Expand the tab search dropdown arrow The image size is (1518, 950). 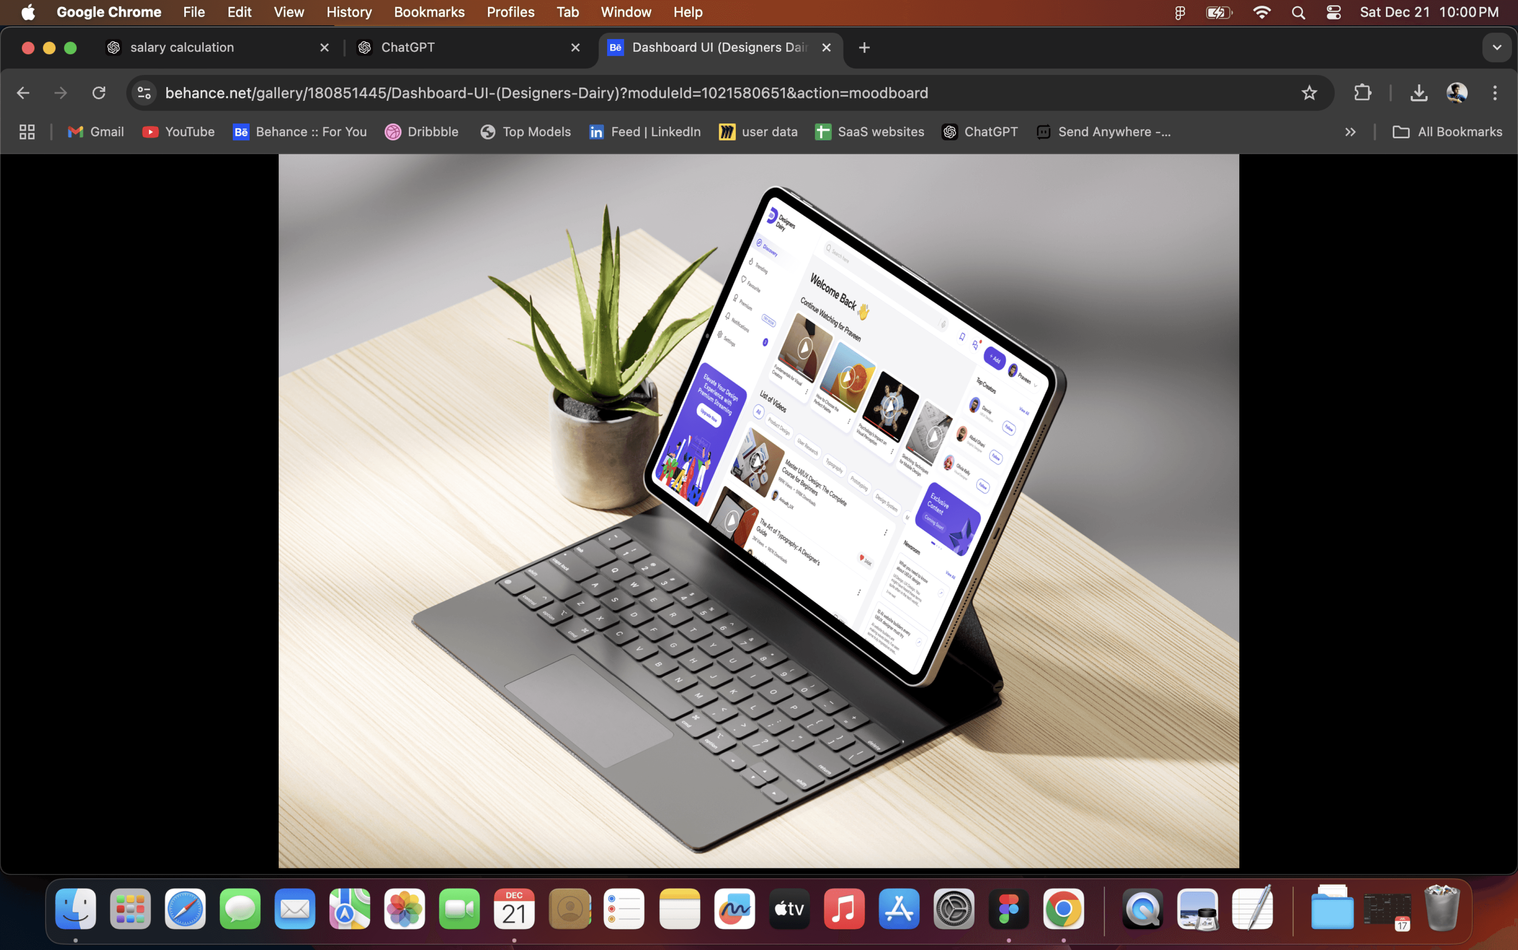pos(1496,48)
